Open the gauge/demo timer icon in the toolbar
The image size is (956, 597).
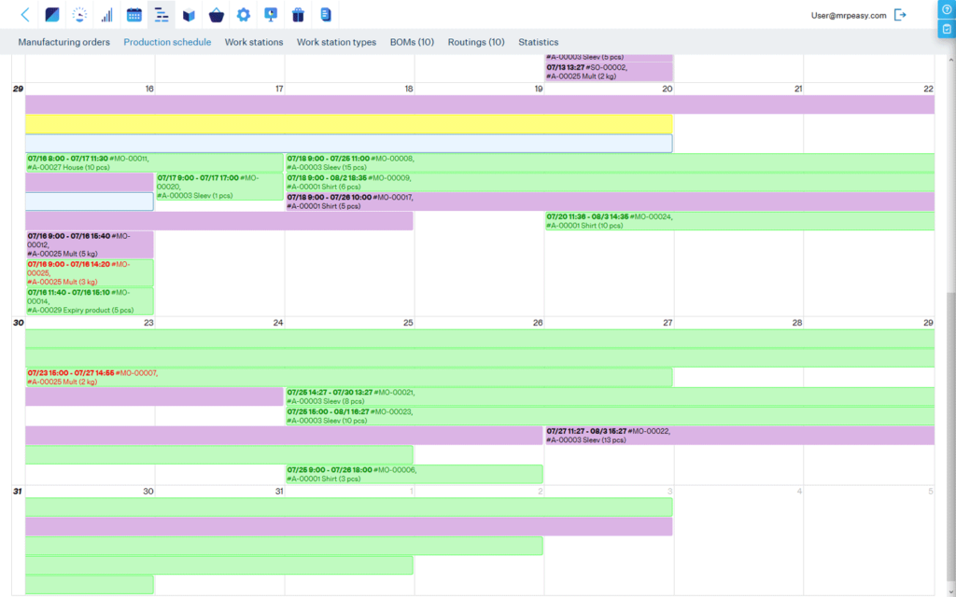point(79,14)
